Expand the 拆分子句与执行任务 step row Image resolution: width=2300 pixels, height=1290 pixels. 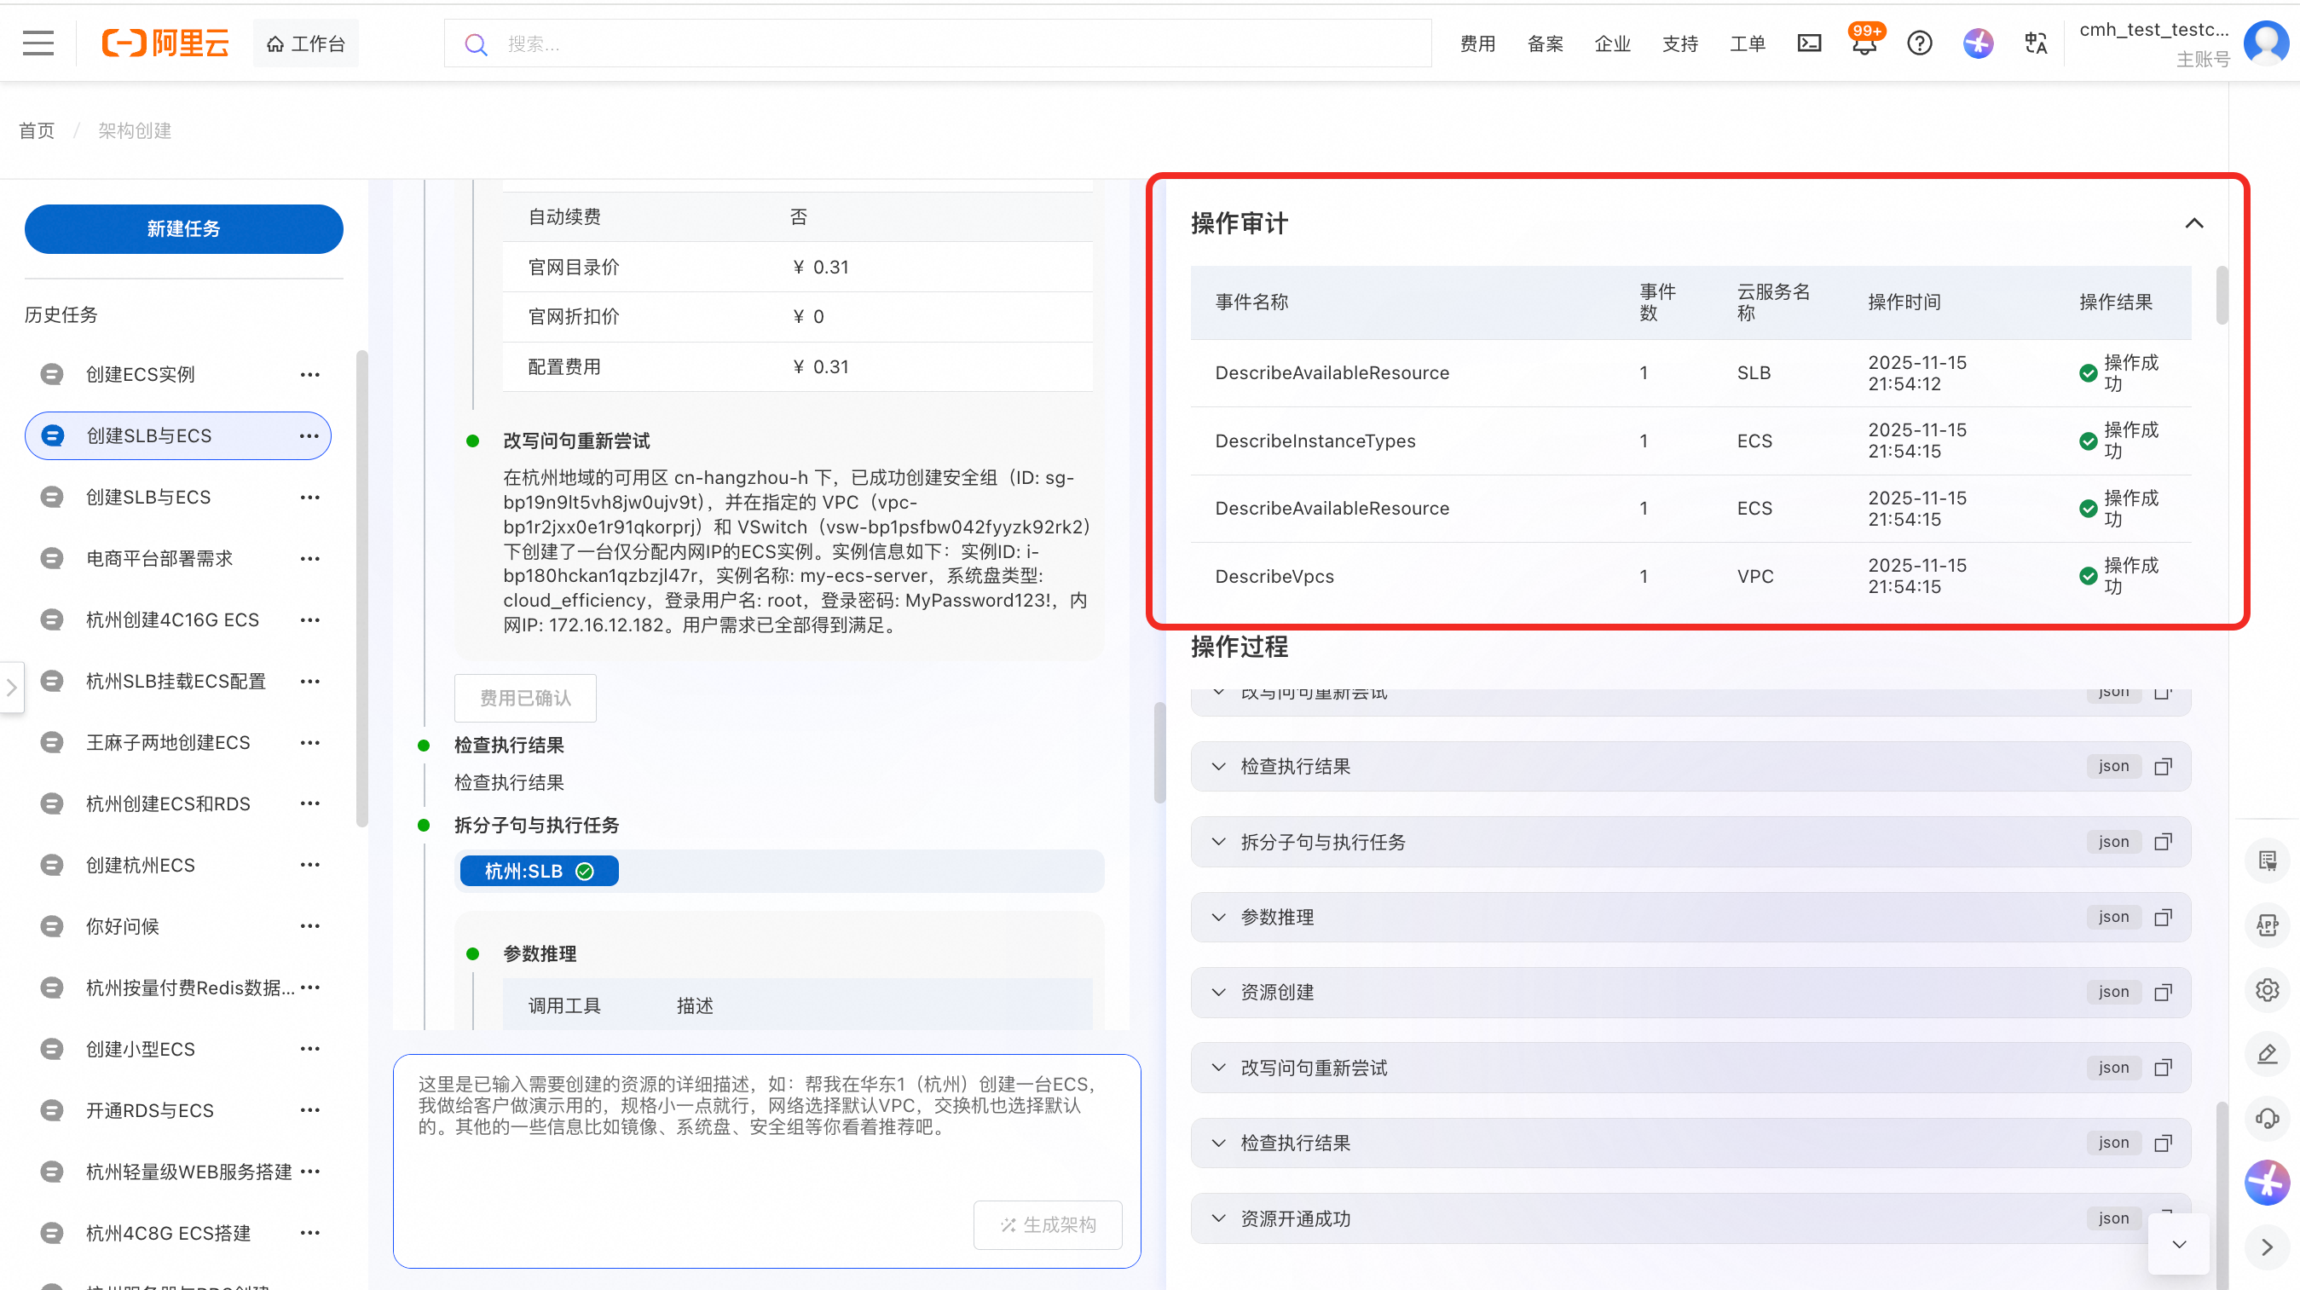(x=1219, y=841)
